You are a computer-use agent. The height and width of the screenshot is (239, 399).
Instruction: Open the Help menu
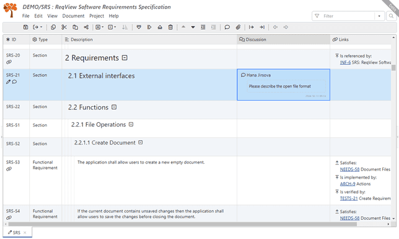coord(114,16)
